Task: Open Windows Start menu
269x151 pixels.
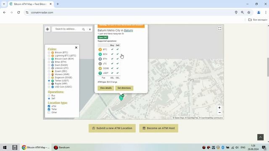Action: tap(5, 147)
